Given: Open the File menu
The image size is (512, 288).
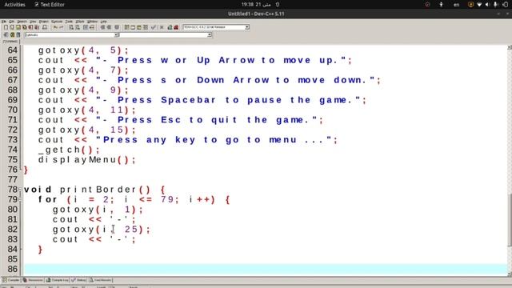Looking at the screenshot, I should click(4, 22).
